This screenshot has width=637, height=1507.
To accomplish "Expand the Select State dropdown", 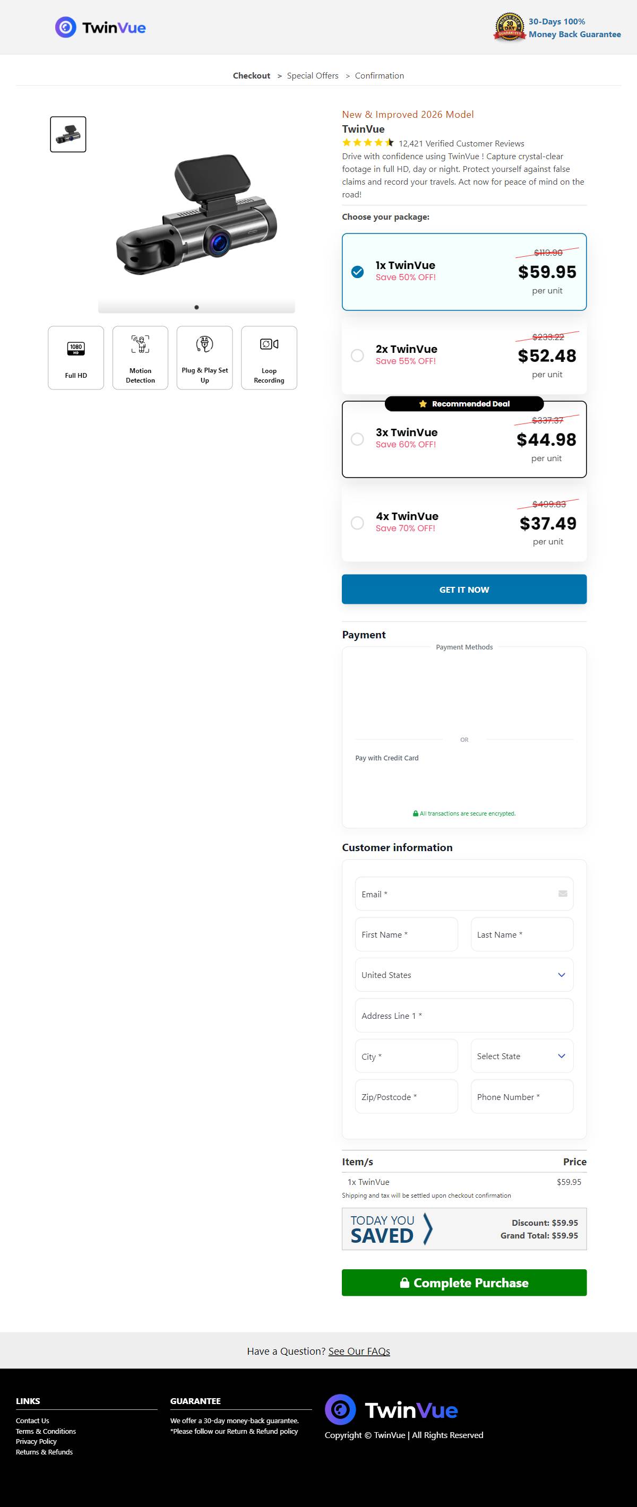I will tap(522, 1056).
